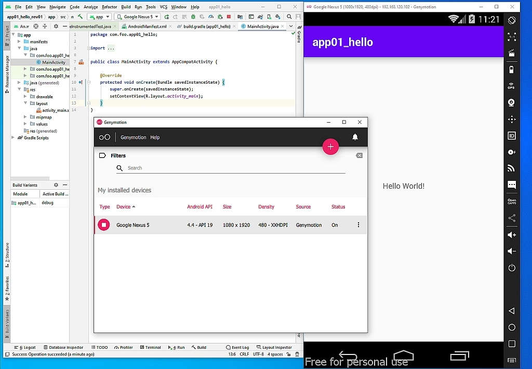Screen dimensions: 532x369
Task: Select debug in Active Build Variant
Action: tap(47, 203)
